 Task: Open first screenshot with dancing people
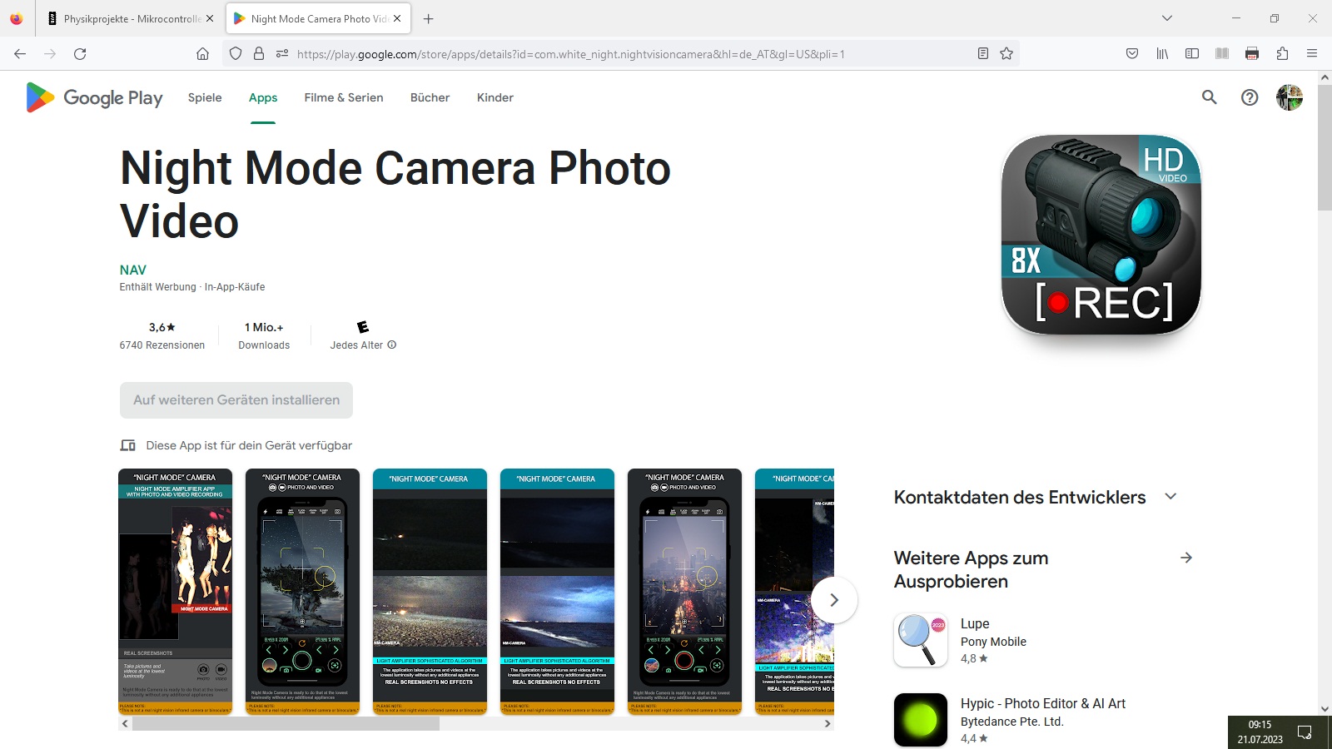point(175,591)
